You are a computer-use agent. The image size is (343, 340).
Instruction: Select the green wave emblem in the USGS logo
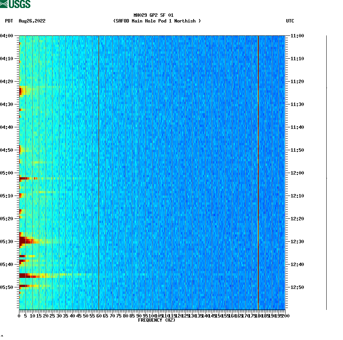5,4
